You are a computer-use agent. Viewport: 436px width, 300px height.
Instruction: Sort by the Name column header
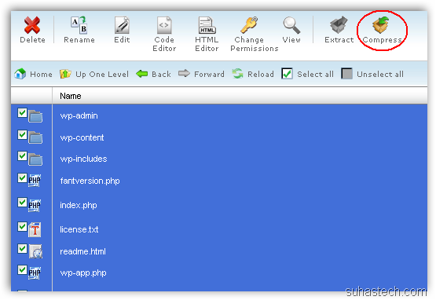(x=71, y=96)
